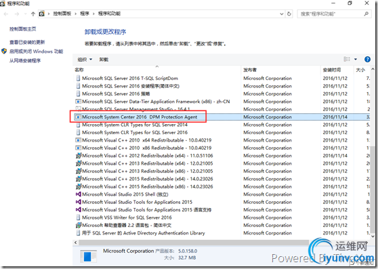The height and width of the screenshot is (269, 378).
Task: Click the 卸载 toolbar button
Action: (104, 60)
